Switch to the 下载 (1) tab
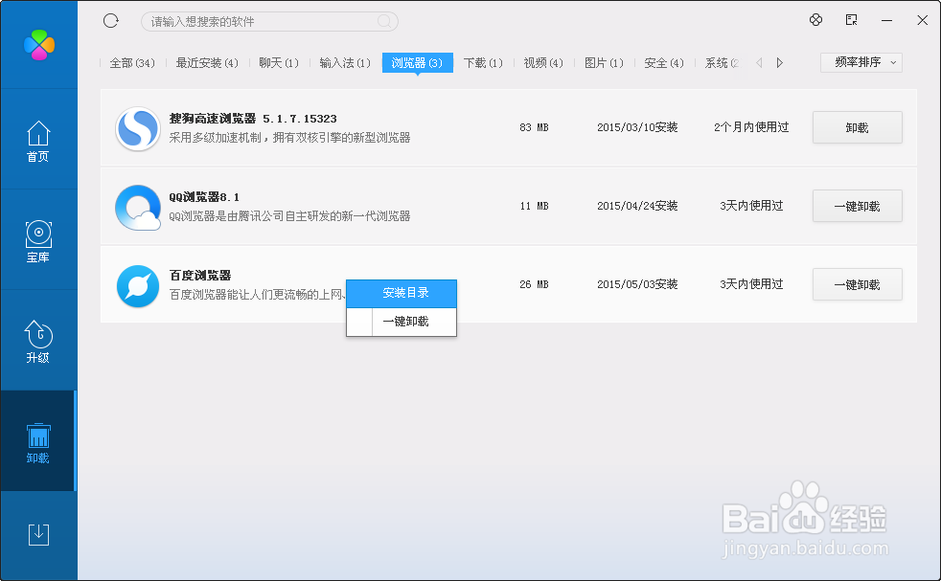 click(x=483, y=63)
